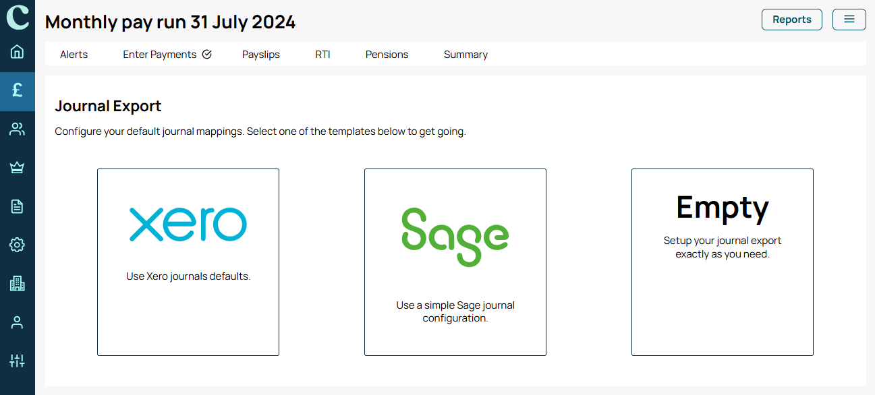Click the Enter Payments checkmark icon
Image resolution: width=875 pixels, height=395 pixels.
pos(207,55)
